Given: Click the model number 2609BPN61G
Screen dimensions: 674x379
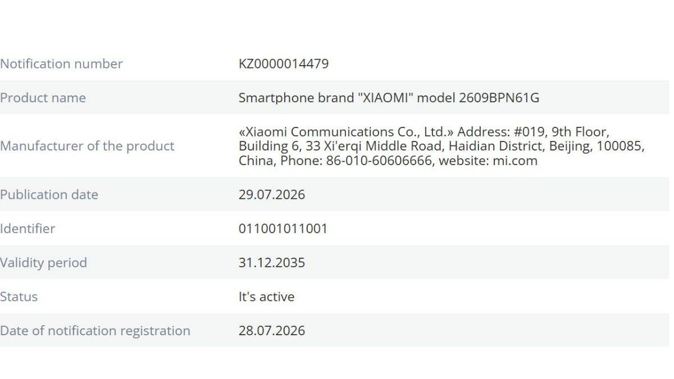Looking at the screenshot, I should 499,98.
